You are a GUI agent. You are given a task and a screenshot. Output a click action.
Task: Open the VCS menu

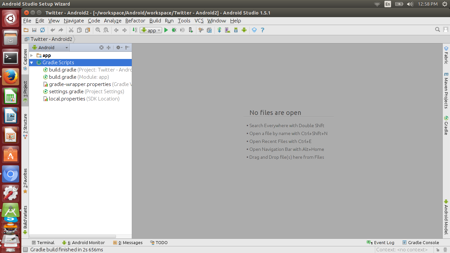tap(199, 20)
